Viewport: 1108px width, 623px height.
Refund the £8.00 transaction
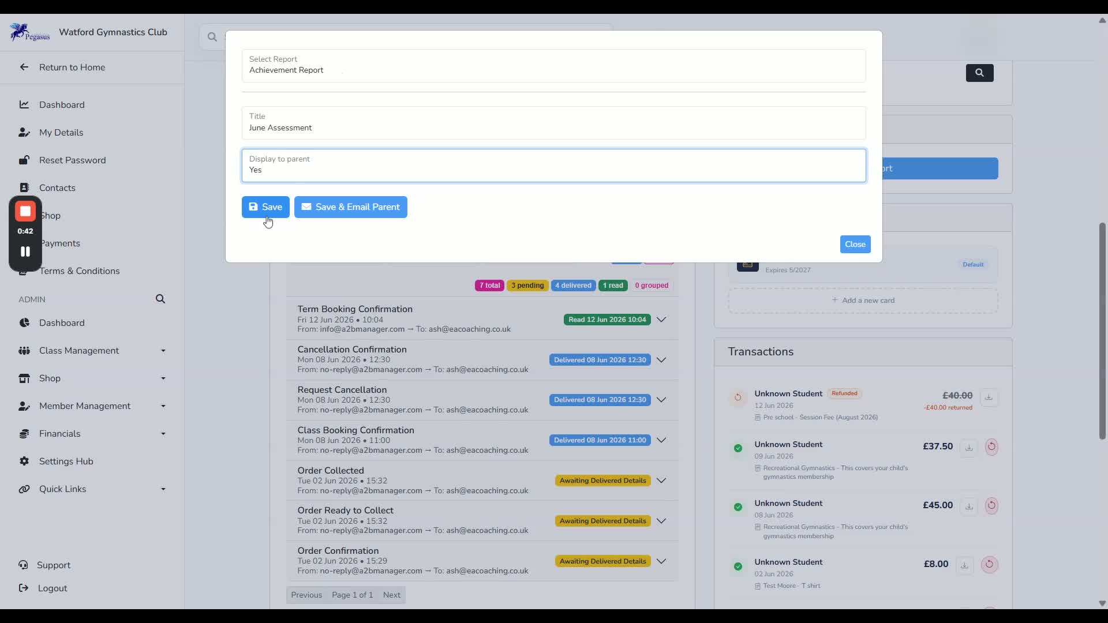pyautogui.click(x=989, y=565)
